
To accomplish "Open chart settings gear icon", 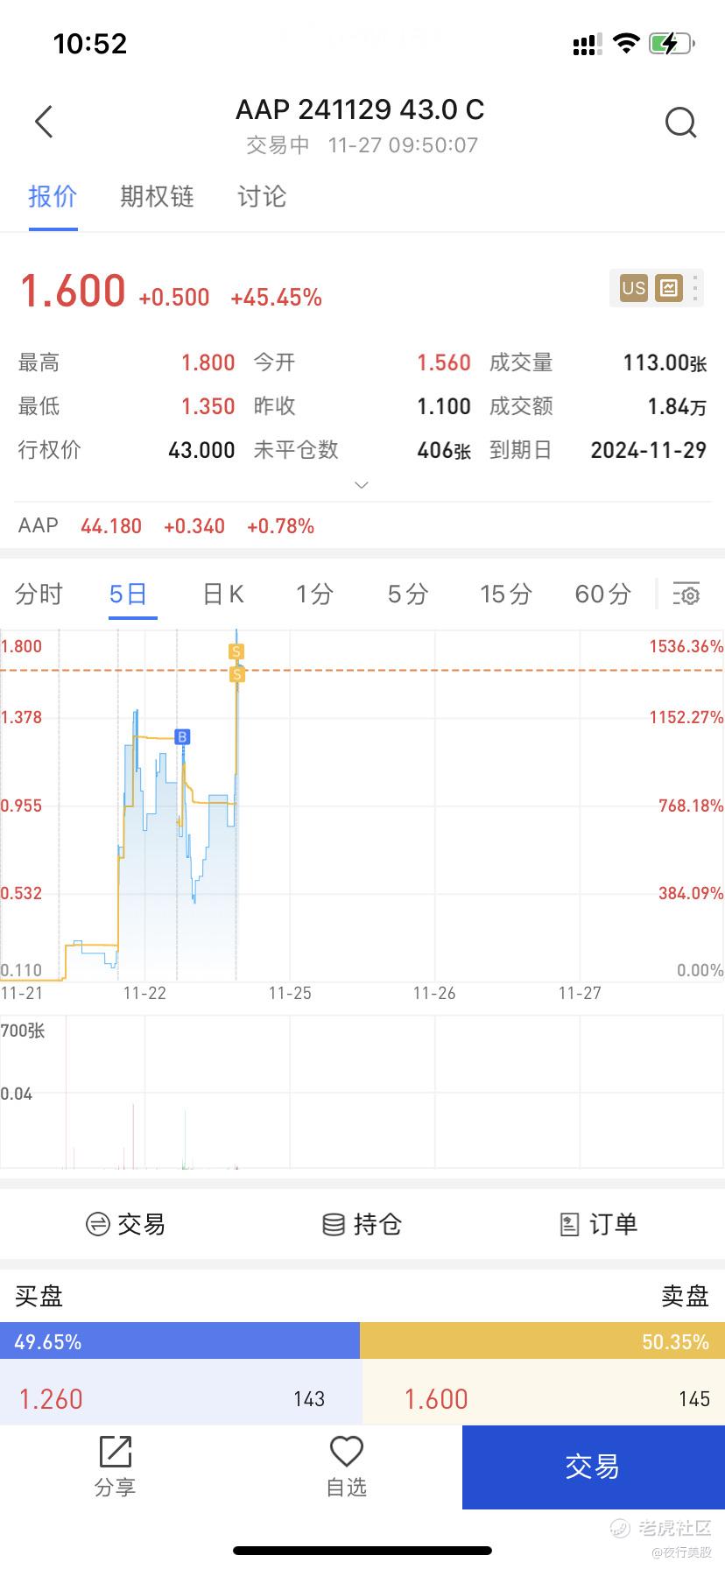I will [x=686, y=595].
